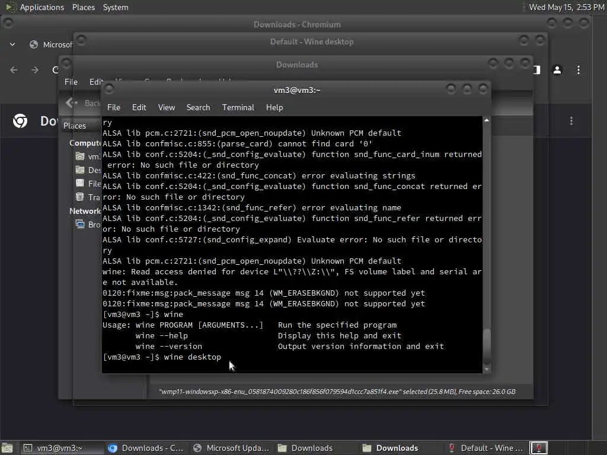Screen dimensions: 607x455
Task: Open the terminal File menu
Action: 113,108
